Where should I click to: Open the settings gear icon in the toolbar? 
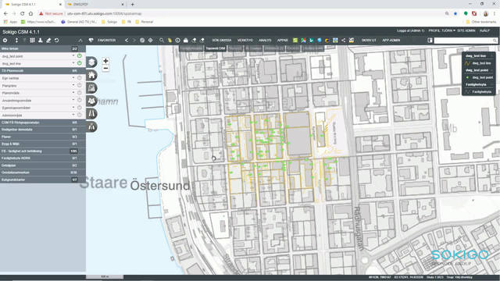[x=5, y=41]
